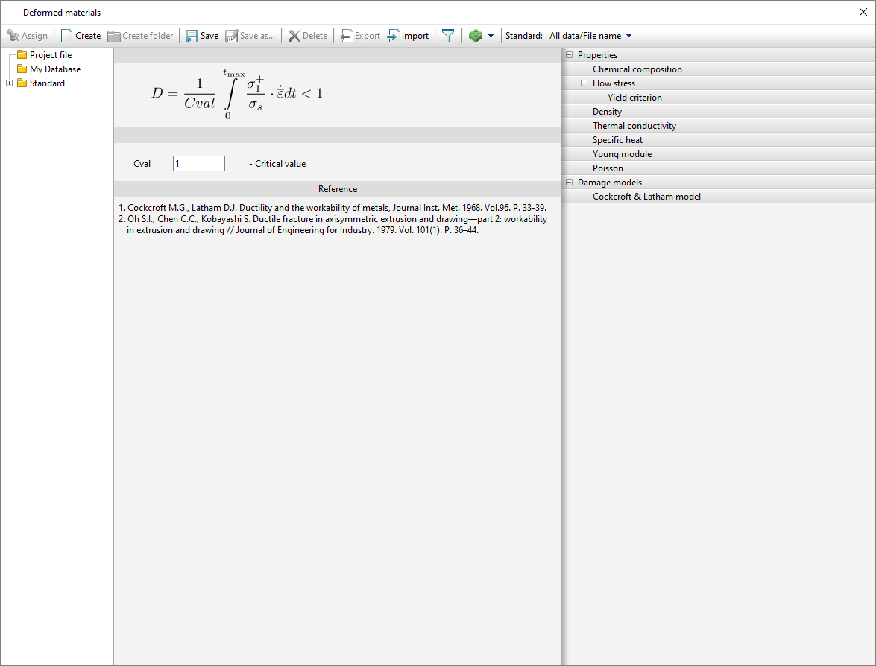Collapse the Damage models section
The width and height of the screenshot is (876, 666).
pyautogui.click(x=570, y=183)
